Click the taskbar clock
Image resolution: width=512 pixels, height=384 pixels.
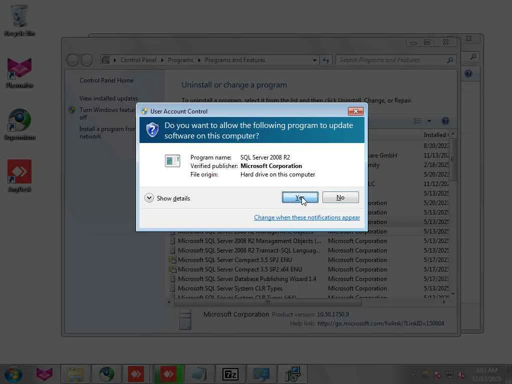tap(487, 374)
